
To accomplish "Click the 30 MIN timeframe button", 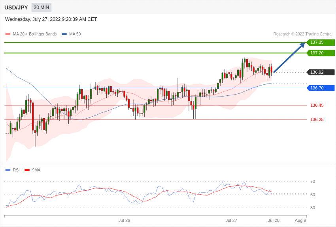I will click(x=42, y=7).
